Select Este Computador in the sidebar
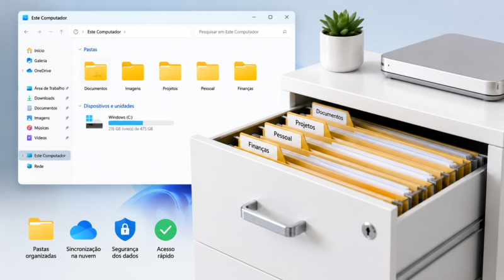The width and height of the screenshot is (504, 280). (x=45, y=155)
